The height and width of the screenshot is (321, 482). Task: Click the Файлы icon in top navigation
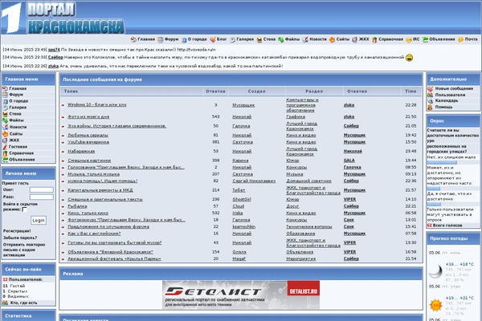pyautogui.click(x=281, y=39)
